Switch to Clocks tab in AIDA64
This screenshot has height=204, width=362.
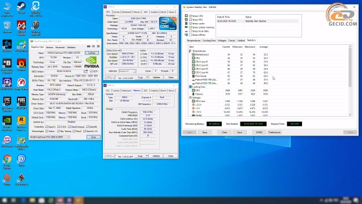[231, 40]
